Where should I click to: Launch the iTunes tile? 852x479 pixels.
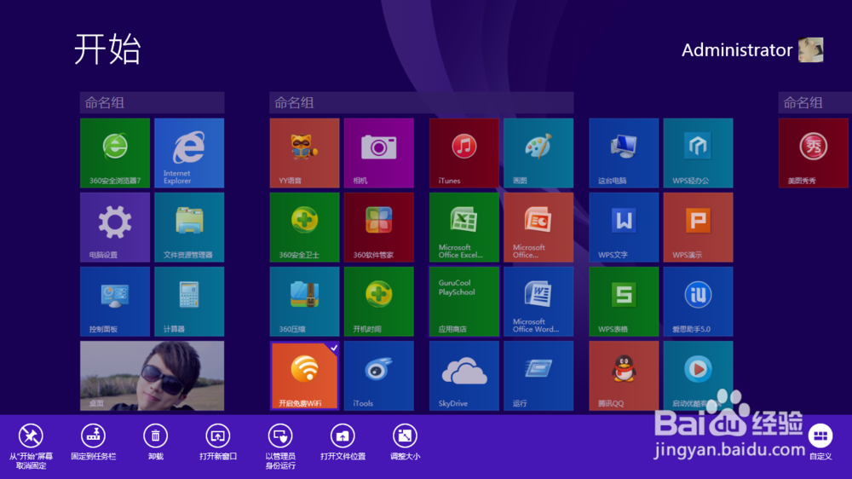point(464,153)
